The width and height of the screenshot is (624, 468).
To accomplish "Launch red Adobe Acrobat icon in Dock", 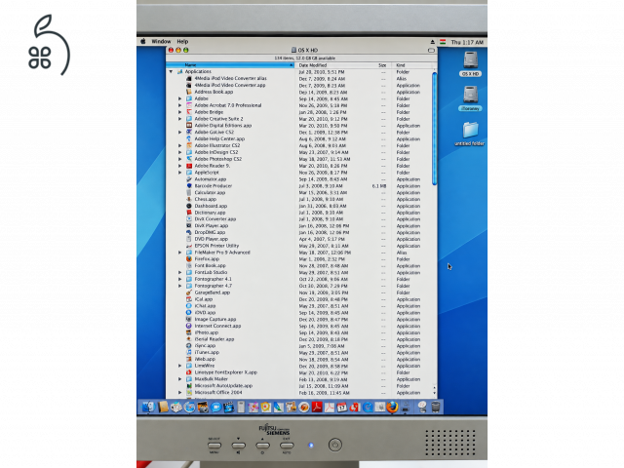I will pyautogui.click(x=317, y=408).
